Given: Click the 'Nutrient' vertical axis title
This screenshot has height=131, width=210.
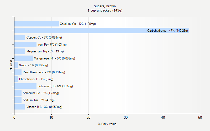Looking at the screenshot, I should [11, 65].
